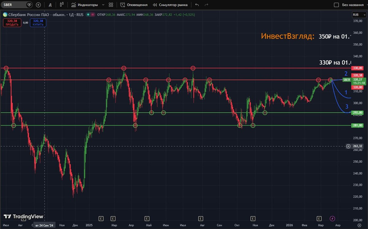Image resolution: width=368 pixels, height=229 pixels.
Task: Start the Симулятор рынка replay mode
Action: point(170,5)
